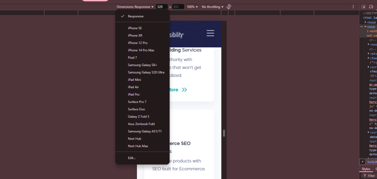
Task: Pick iPad Mini from the device menu
Action: tap(134, 79)
